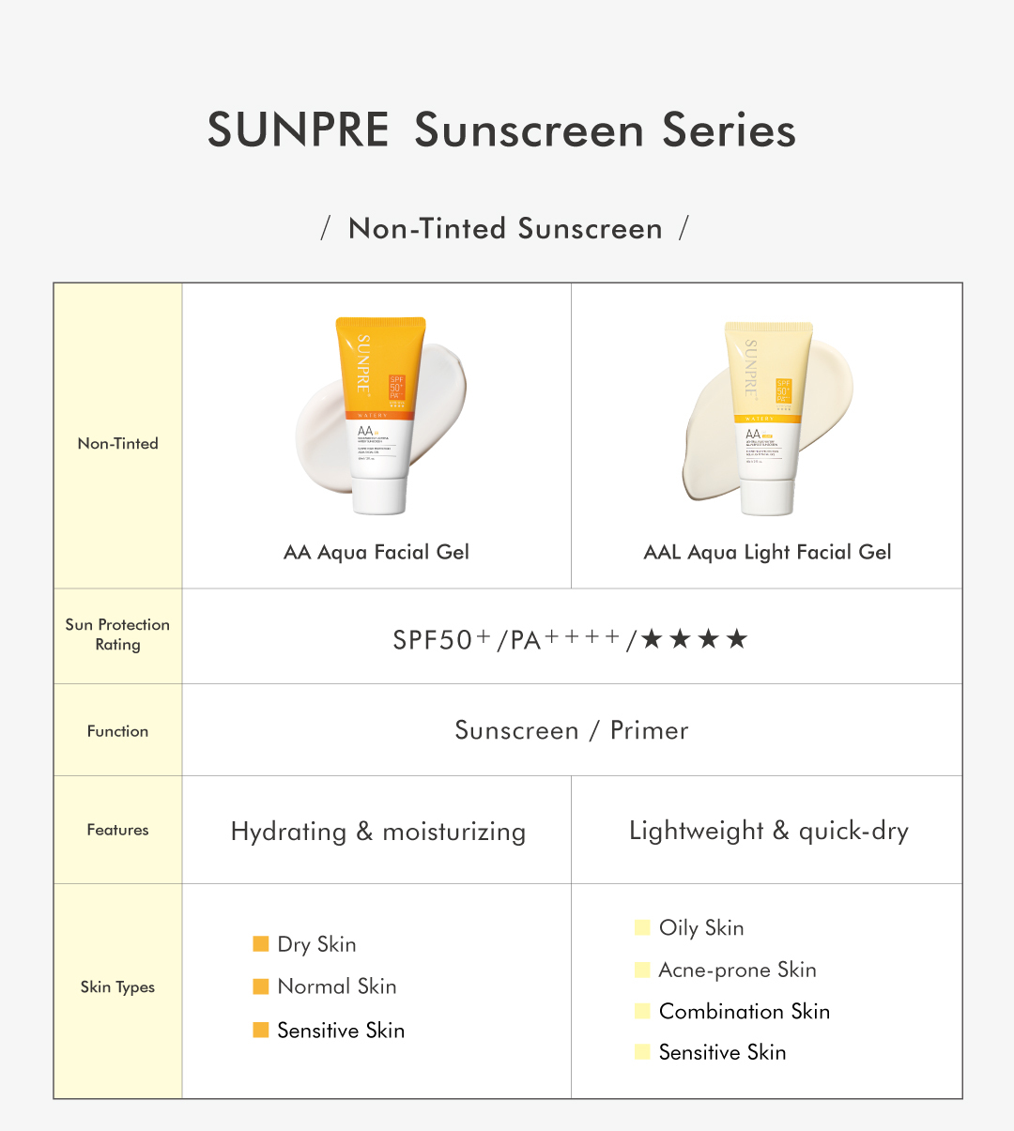
Task: Click the four-star rating icons
Action: (x=695, y=640)
